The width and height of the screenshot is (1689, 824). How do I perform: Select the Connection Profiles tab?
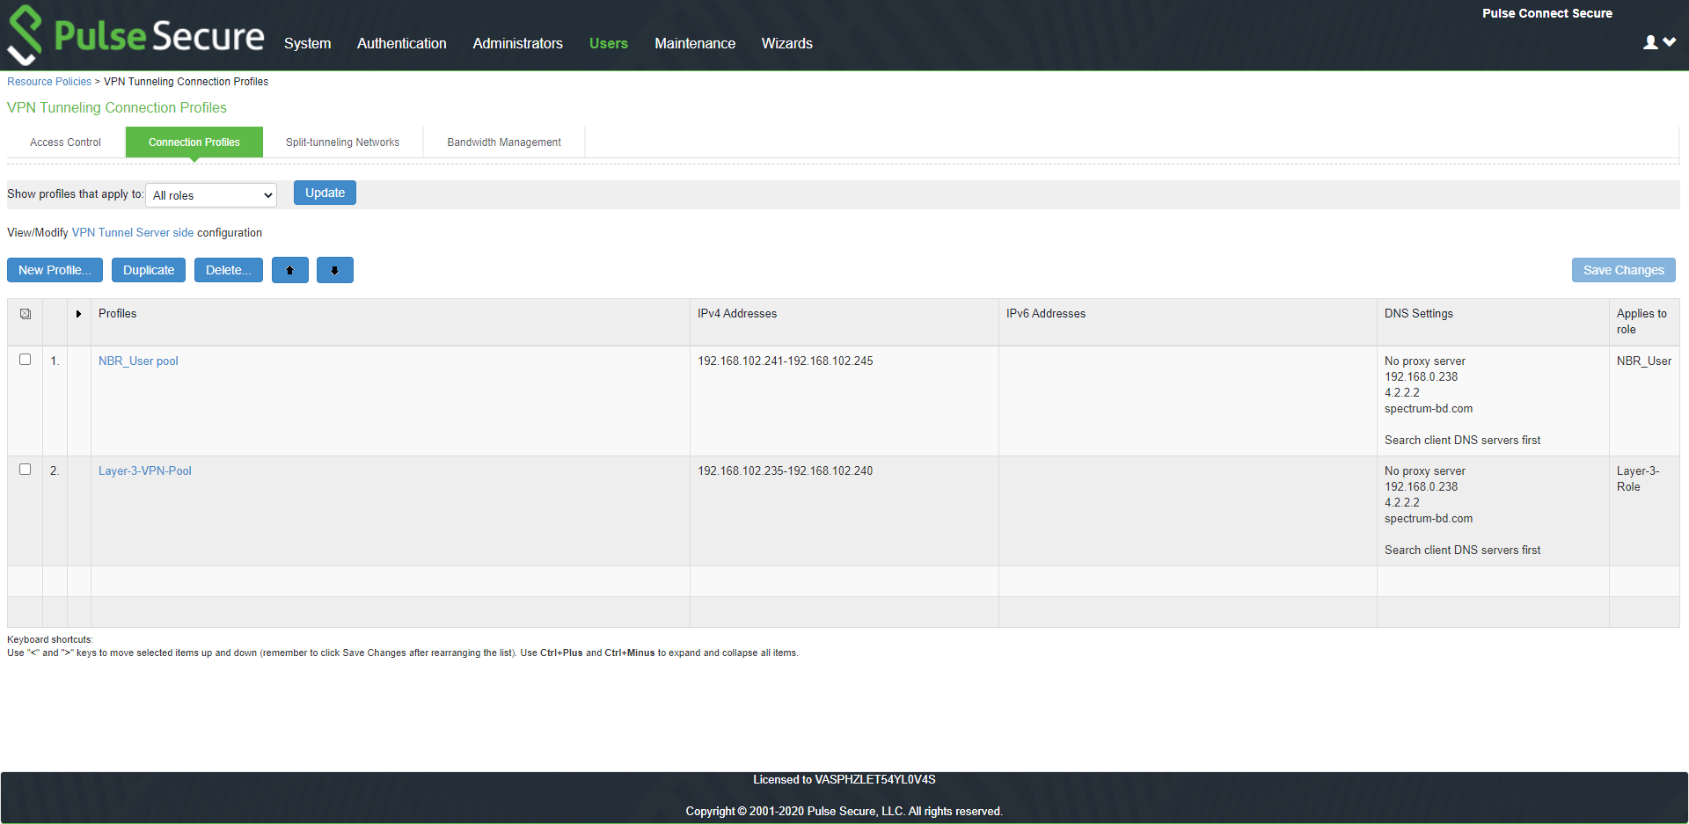[194, 142]
